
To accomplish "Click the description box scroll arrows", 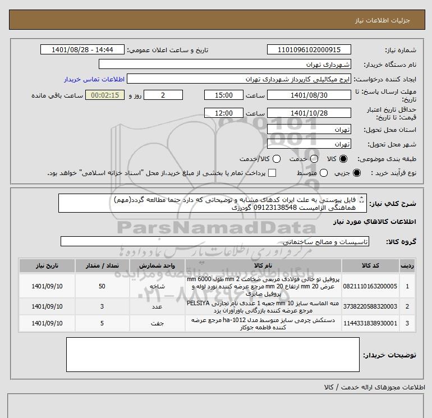I will click(x=362, y=200).
